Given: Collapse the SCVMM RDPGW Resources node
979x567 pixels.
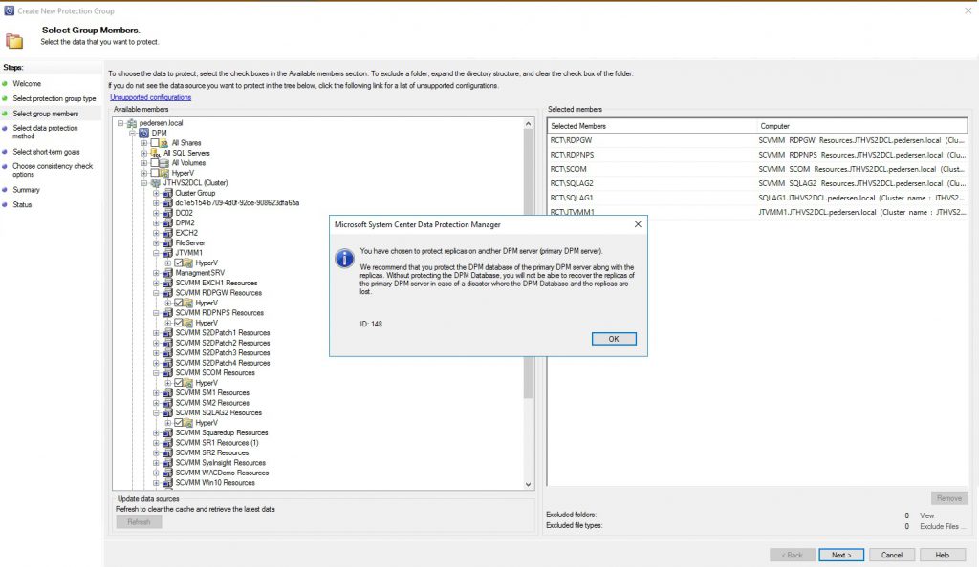Looking at the screenshot, I should point(156,293).
